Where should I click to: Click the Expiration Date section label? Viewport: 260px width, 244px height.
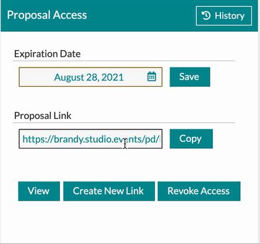(x=47, y=54)
